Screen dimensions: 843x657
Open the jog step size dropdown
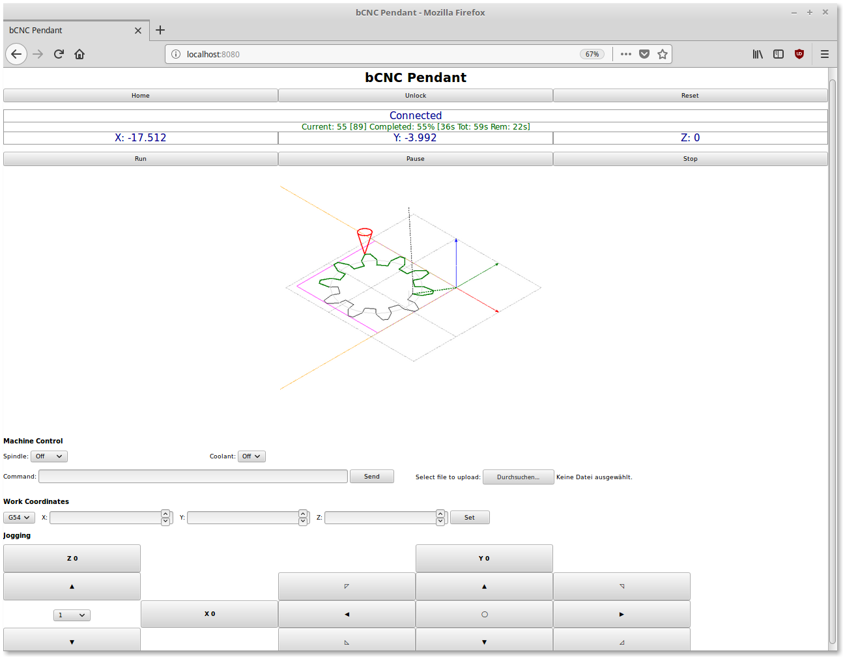72,615
